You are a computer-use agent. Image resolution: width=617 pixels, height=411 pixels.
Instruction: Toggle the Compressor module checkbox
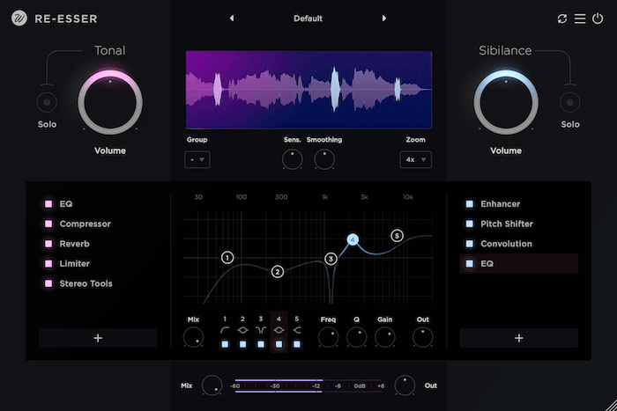48,224
